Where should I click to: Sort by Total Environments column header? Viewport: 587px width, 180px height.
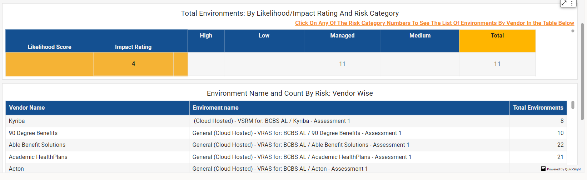[x=538, y=108]
